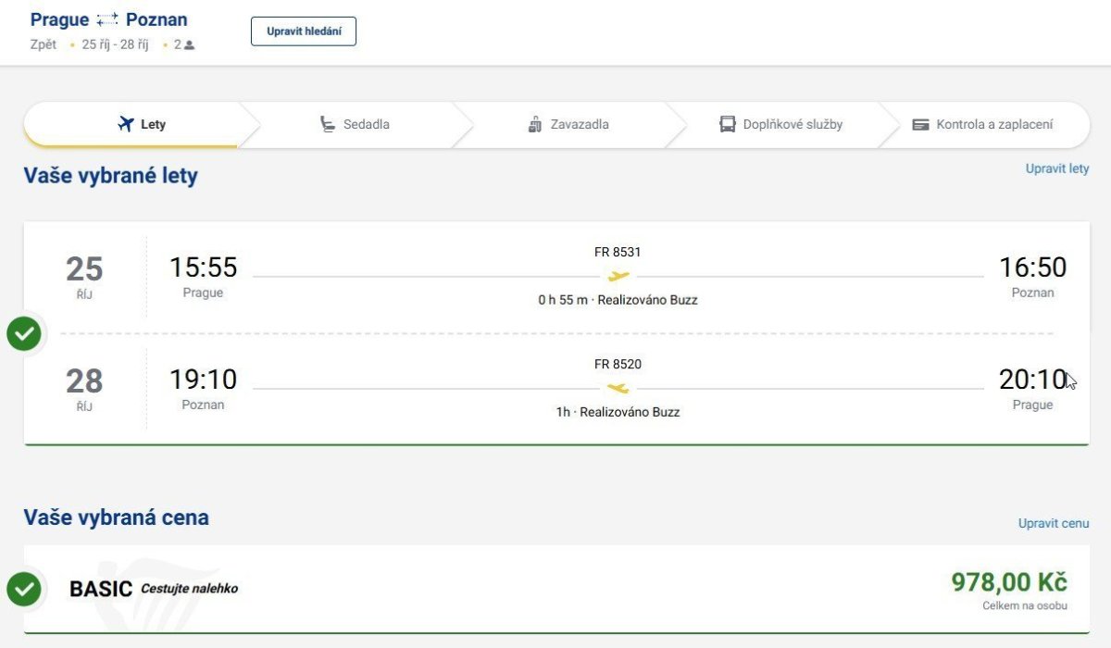Screen dimensions: 1111x648
Task: Click the 25 říj – 28 říj date range in the header
Action: coord(115,44)
